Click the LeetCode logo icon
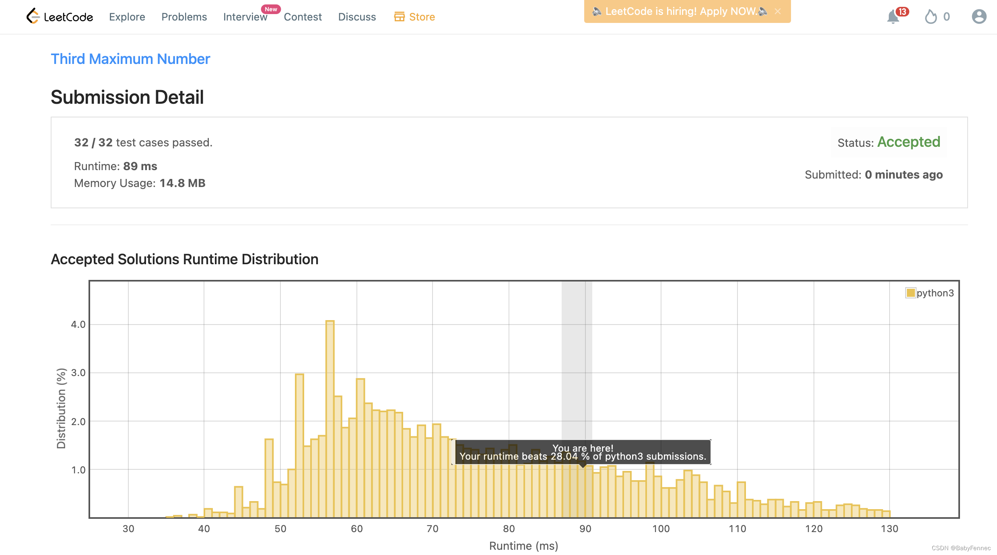The width and height of the screenshot is (997, 555). point(33,16)
